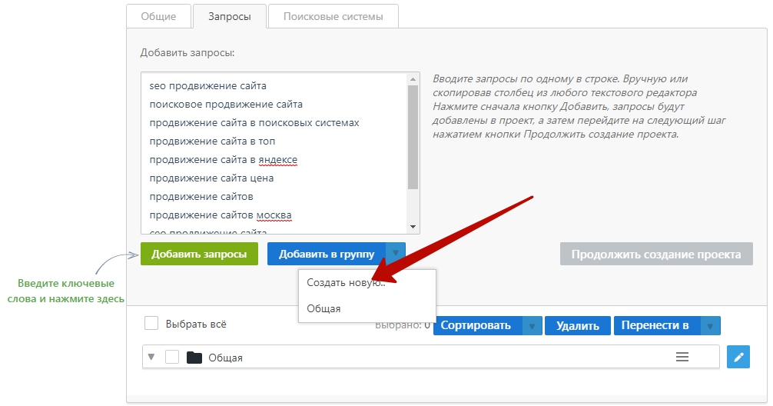The image size is (773, 406).
Task: Click the hamburger handle icon on Общая row
Action: (x=682, y=357)
